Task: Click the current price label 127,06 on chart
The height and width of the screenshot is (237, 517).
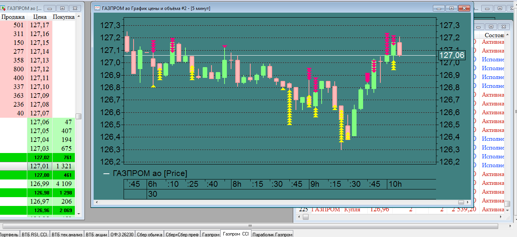Action: pyautogui.click(x=452, y=55)
